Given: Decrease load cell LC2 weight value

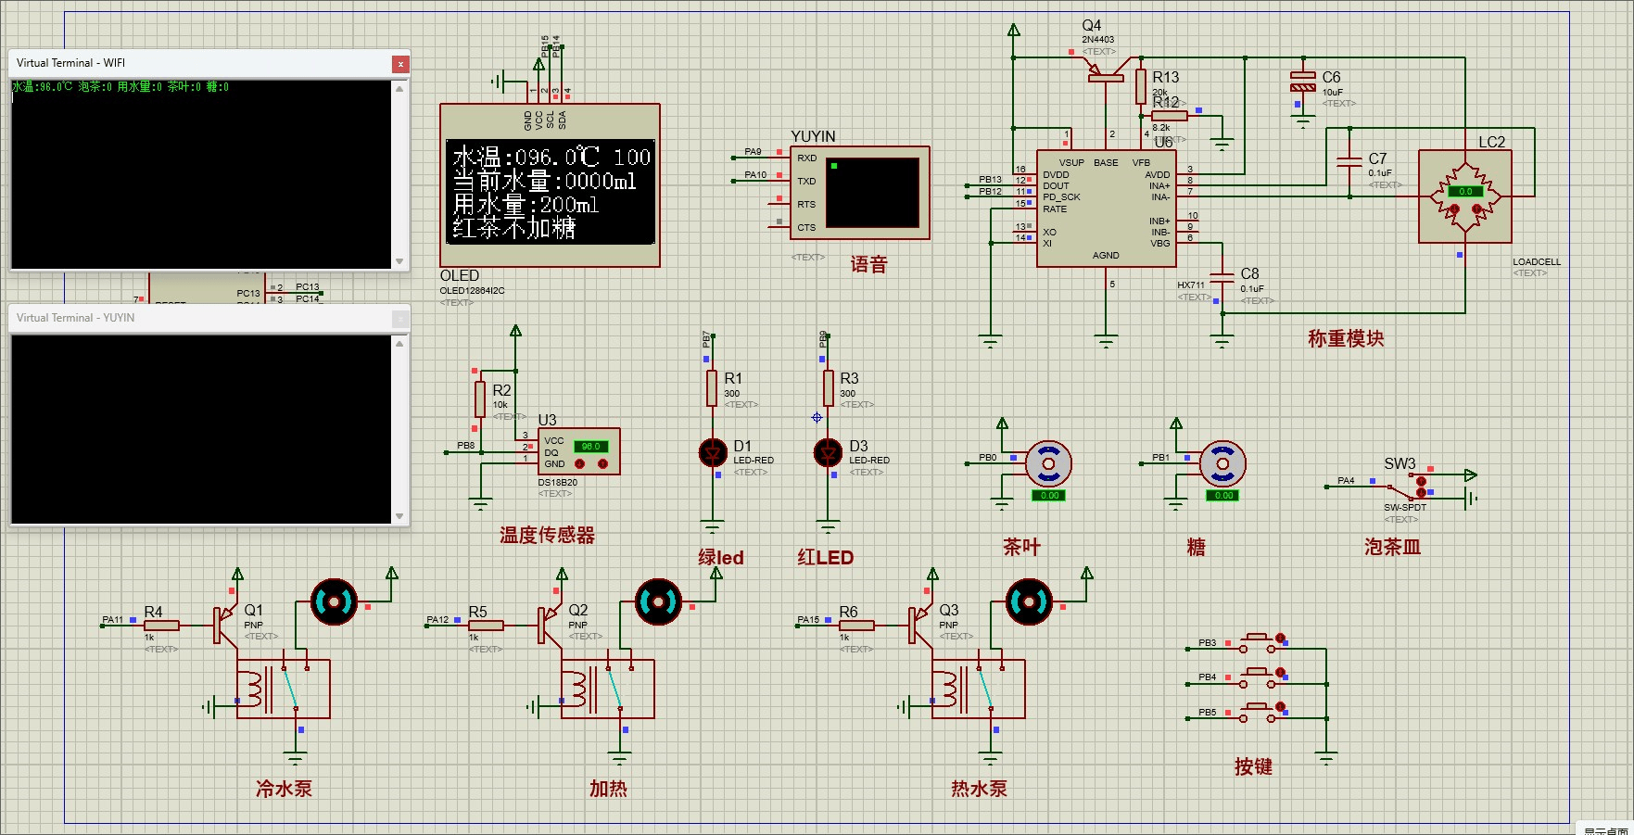Looking at the screenshot, I should pos(1454,209).
